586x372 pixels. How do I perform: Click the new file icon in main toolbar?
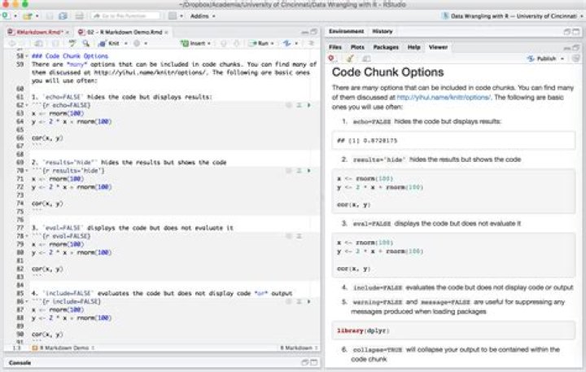(6, 16)
